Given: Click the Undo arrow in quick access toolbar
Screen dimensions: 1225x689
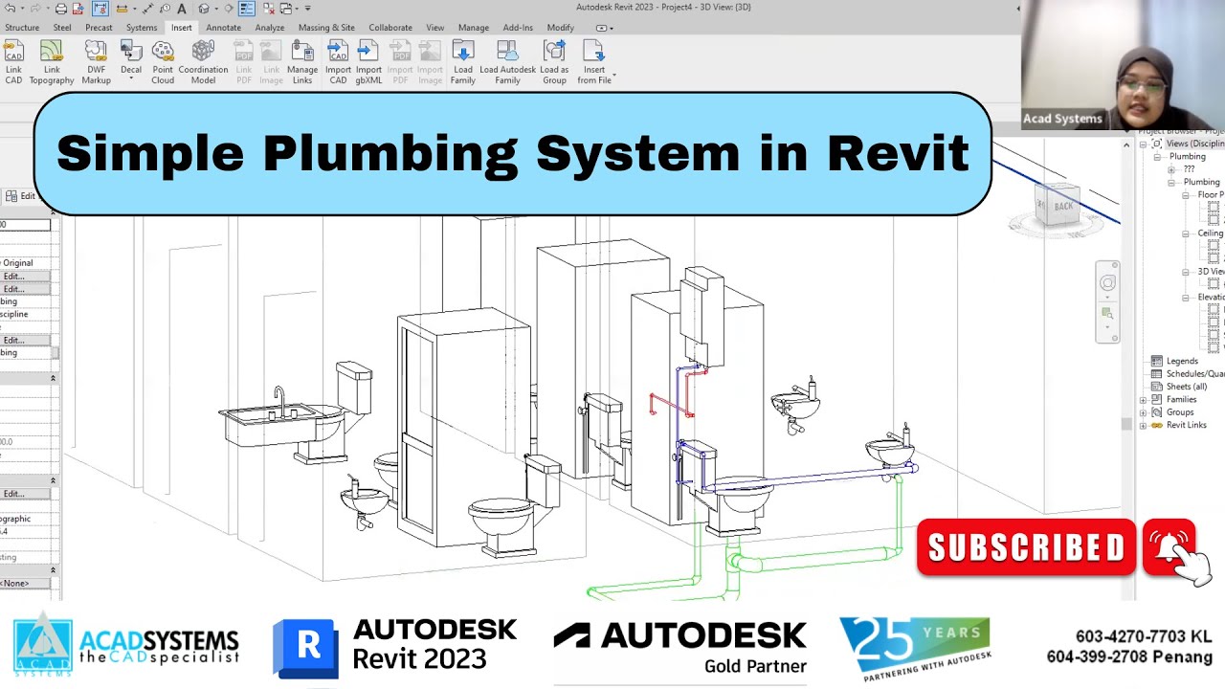Looking at the screenshot, I should (10, 9).
